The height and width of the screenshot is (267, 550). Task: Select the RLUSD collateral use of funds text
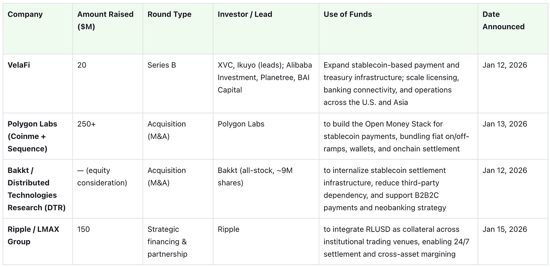point(396,242)
